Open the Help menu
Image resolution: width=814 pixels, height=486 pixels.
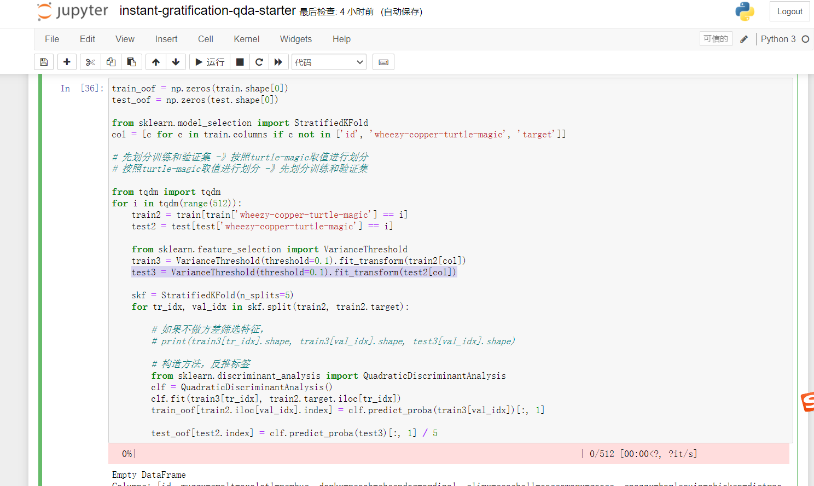(341, 39)
